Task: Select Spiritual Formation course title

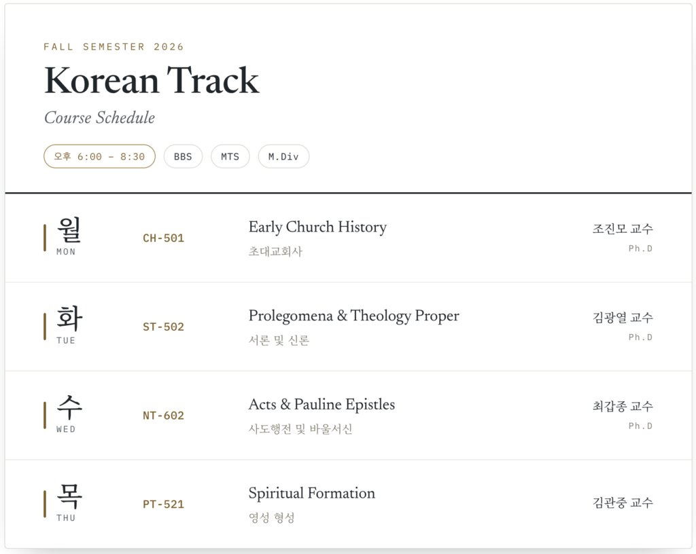Action: click(311, 493)
